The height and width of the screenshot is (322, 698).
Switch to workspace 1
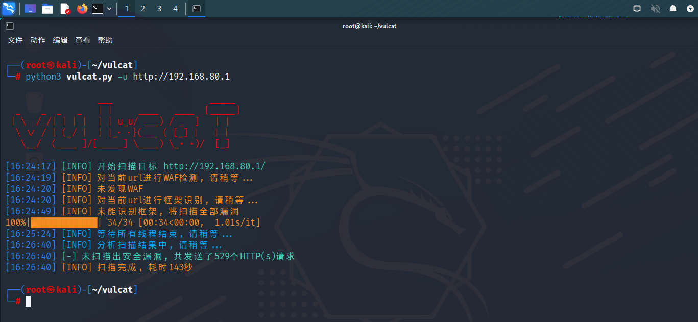click(127, 8)
